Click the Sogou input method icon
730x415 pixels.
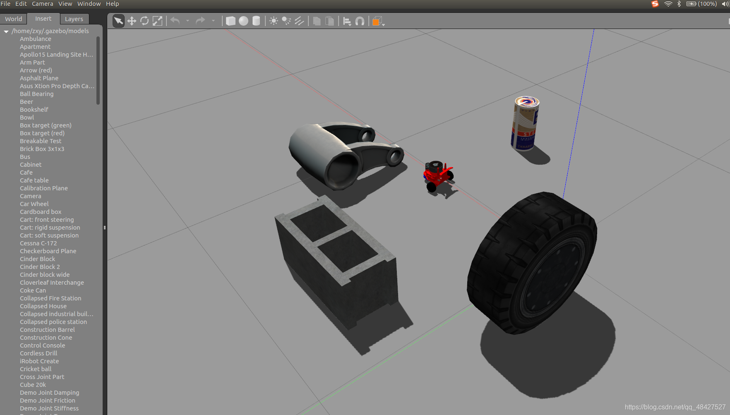pyautogui.click(x=655, y=4)
